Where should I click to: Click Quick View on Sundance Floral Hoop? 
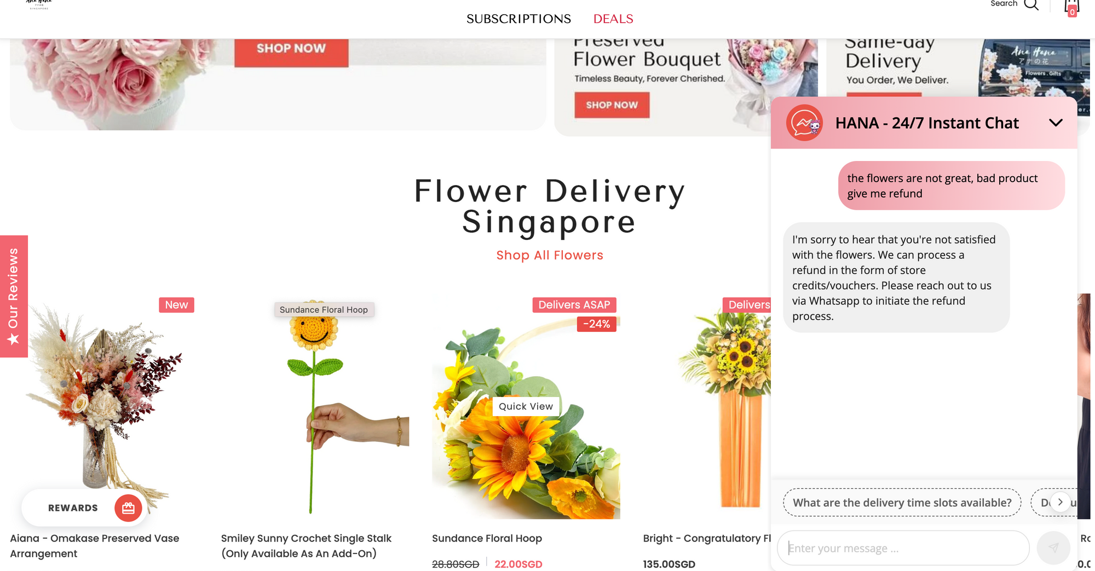point(526,406)
